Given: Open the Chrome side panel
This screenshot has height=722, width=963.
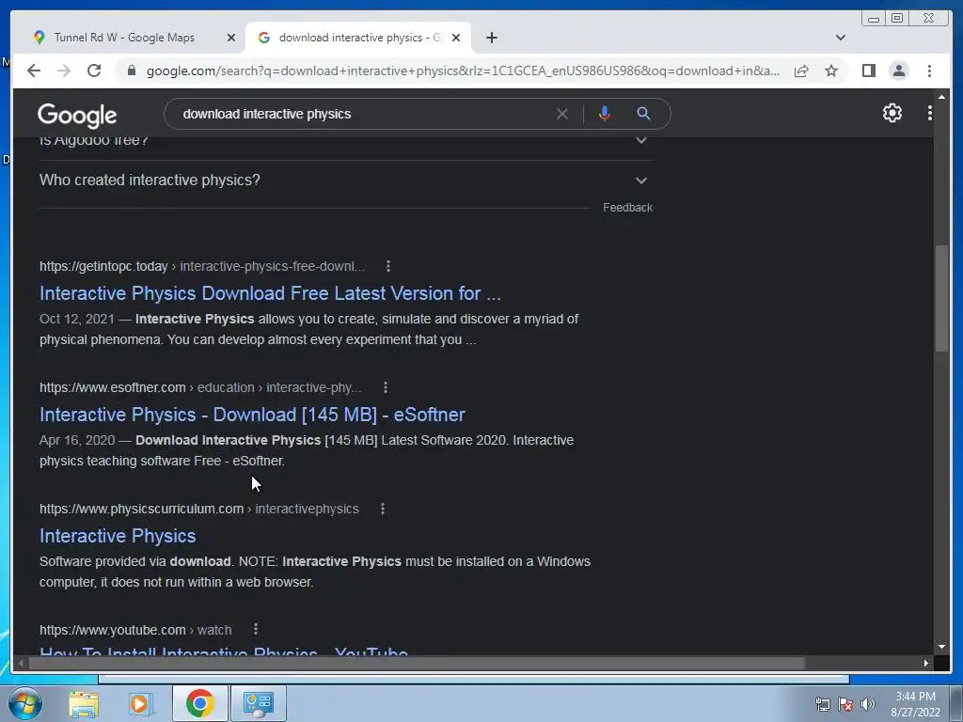Looking at the screenshot, I should tap(868, 71).
